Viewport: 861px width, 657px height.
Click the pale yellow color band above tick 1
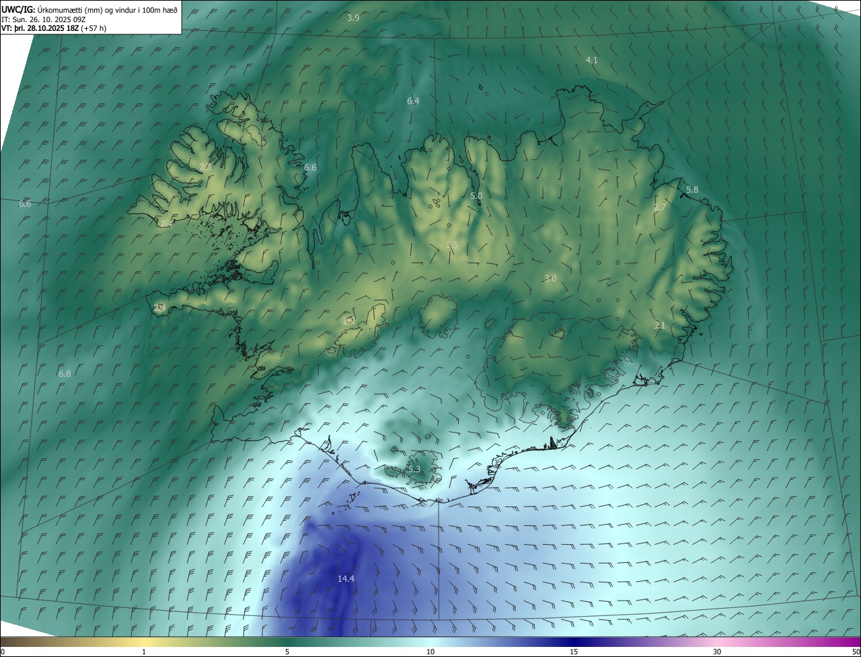click(144, 642)
